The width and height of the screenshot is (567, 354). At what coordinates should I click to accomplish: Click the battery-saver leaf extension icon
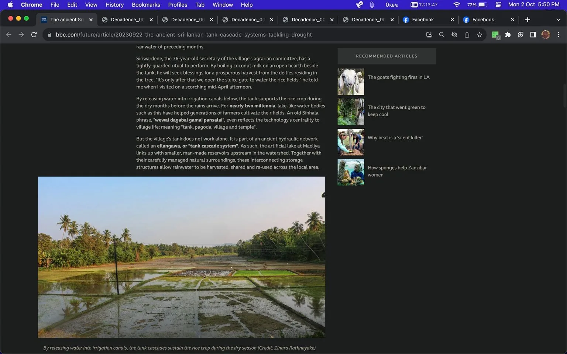click(520, 34)
